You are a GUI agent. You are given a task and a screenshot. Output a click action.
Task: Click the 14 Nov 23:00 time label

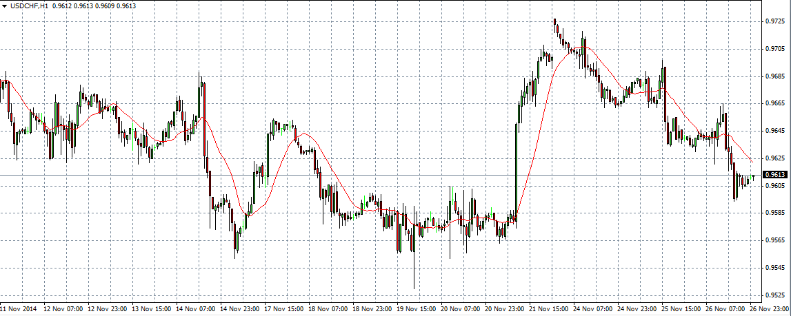pos(239,310)
